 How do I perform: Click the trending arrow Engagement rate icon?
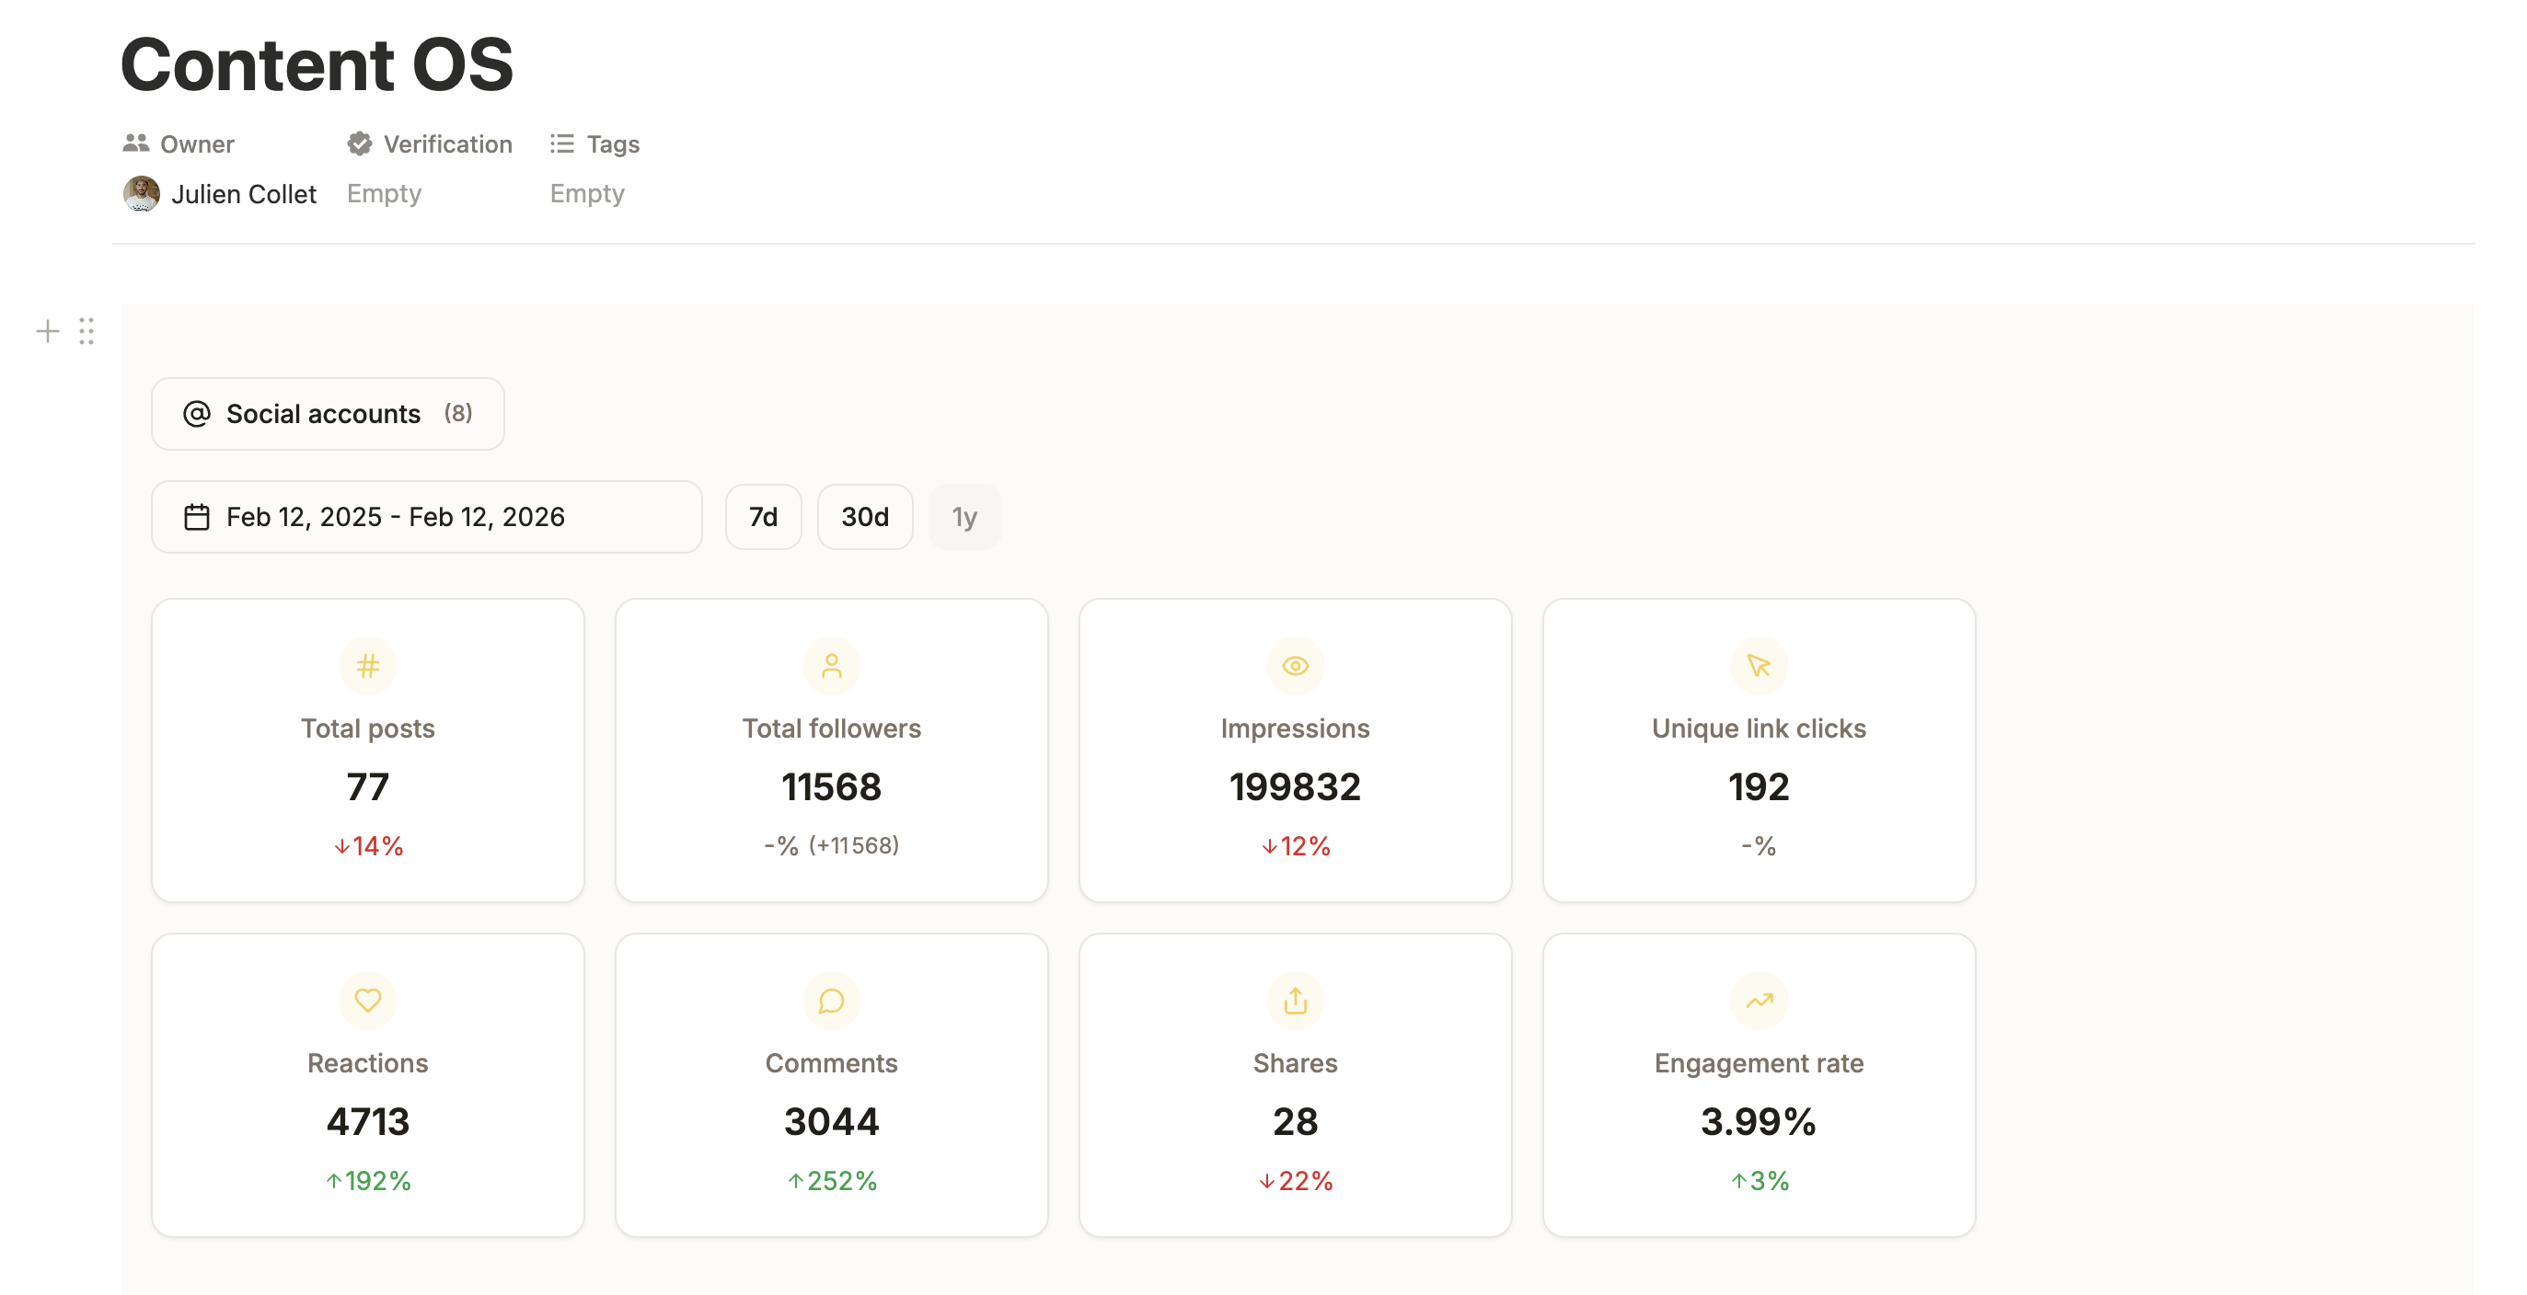[1758, 1001]
